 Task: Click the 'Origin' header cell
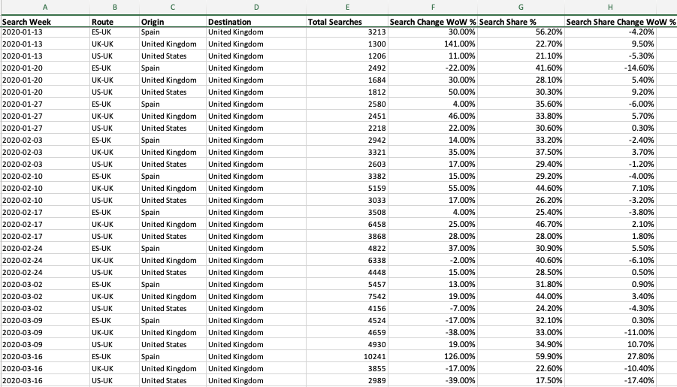point(173,22)
